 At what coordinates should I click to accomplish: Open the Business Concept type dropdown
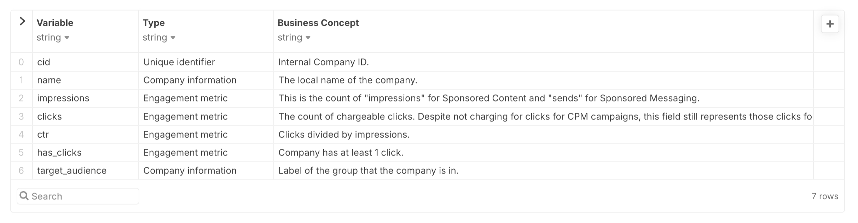pos(308,37)
